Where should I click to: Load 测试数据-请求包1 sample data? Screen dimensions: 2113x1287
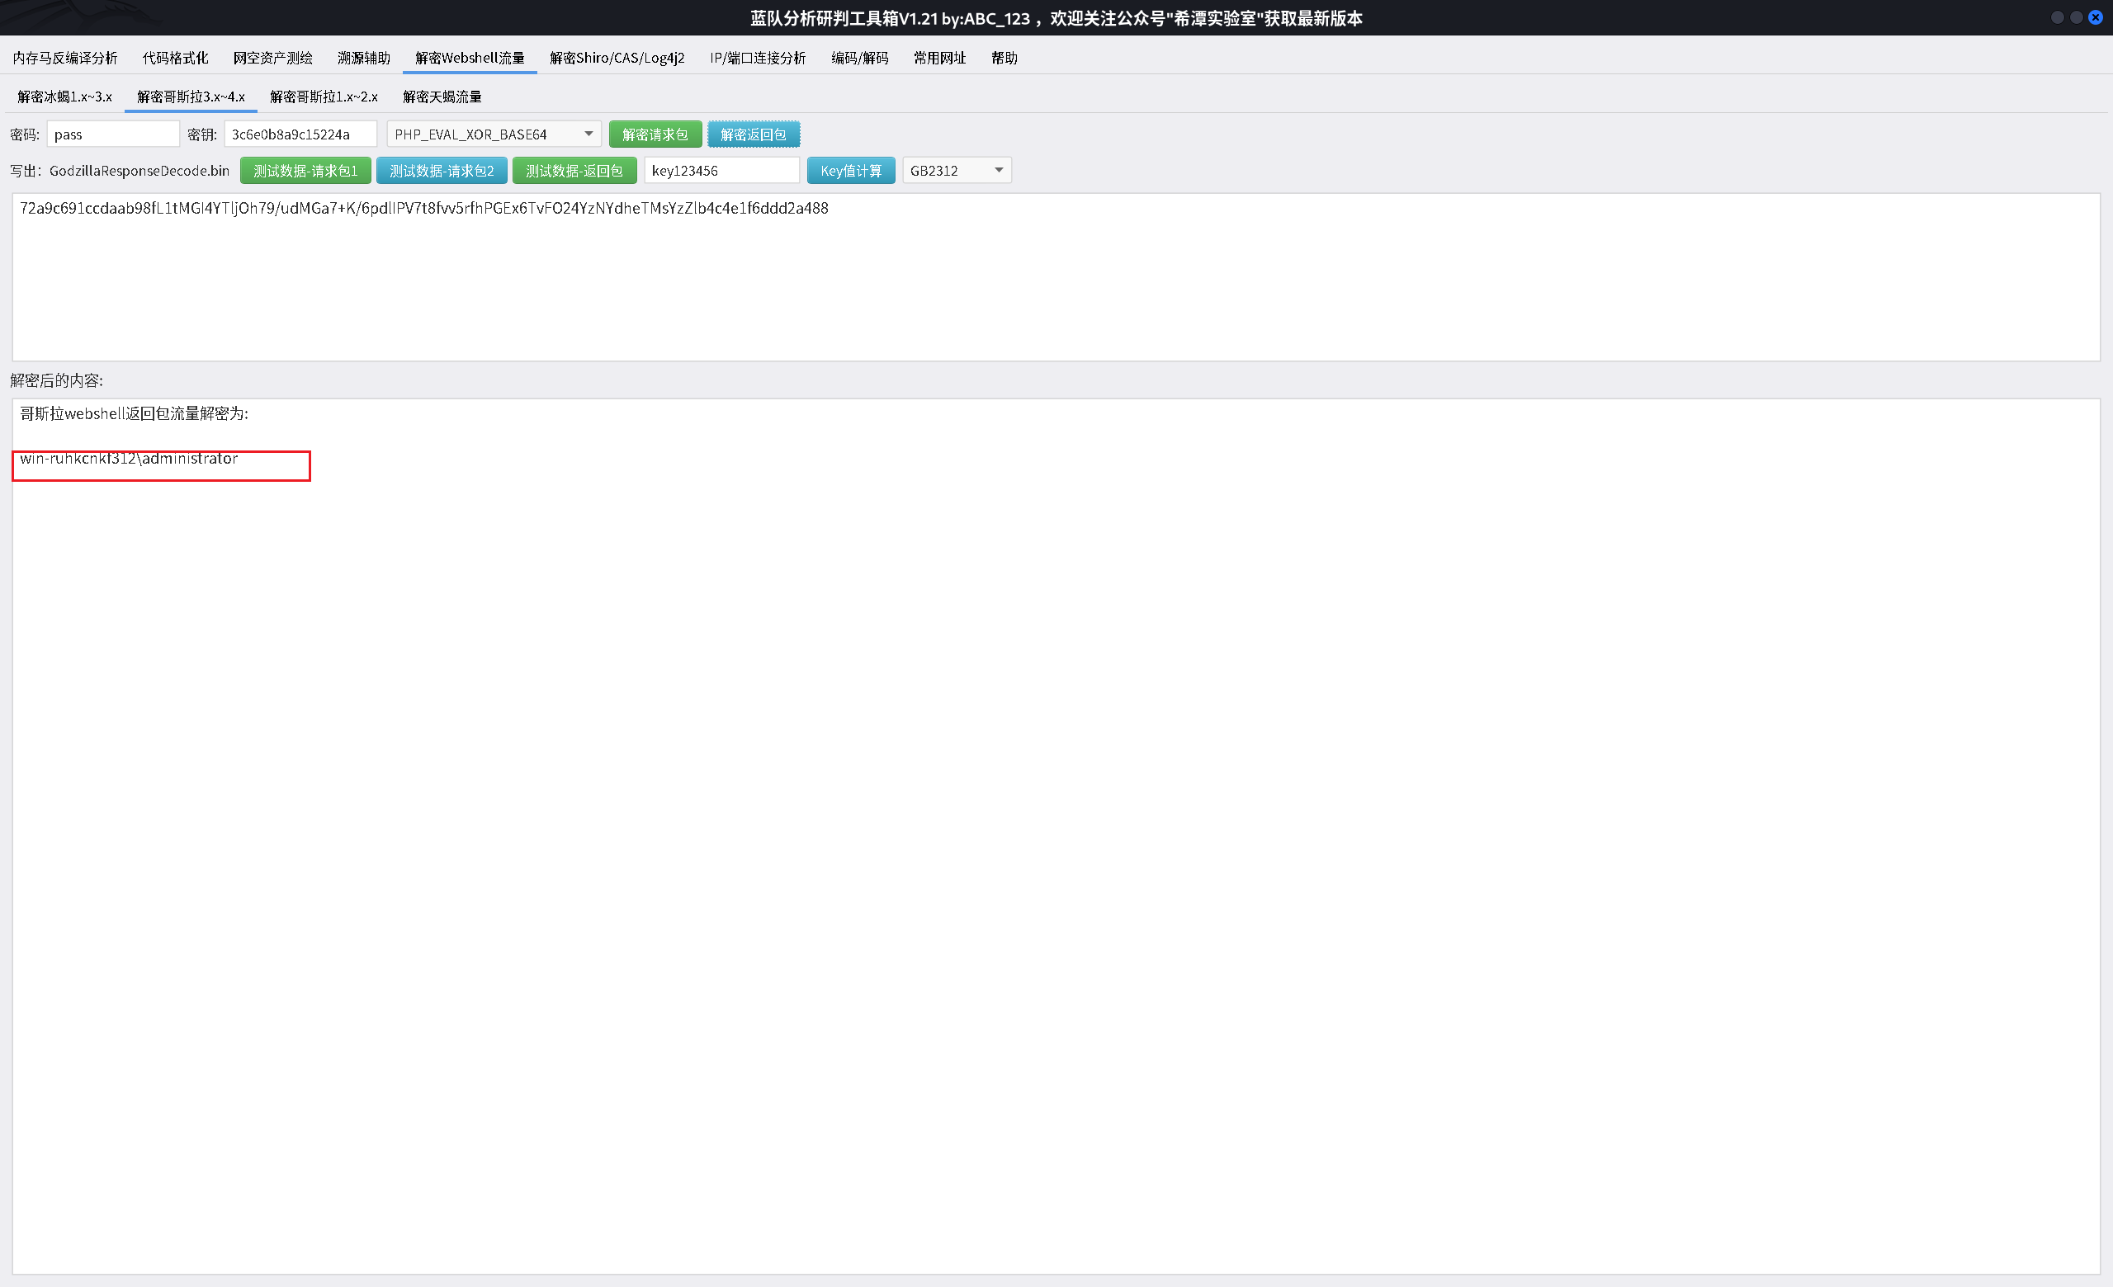point(305,171)
